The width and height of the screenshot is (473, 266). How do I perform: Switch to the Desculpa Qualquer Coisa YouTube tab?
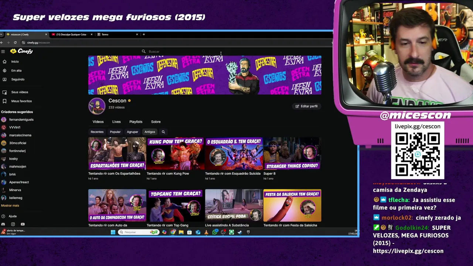point(72,34)
